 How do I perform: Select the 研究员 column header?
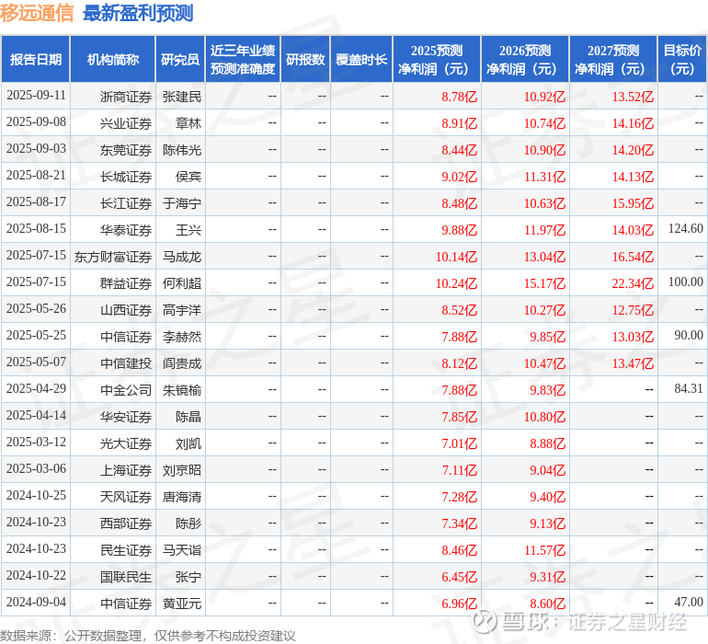pyautogui.click(x=180, y=59)
